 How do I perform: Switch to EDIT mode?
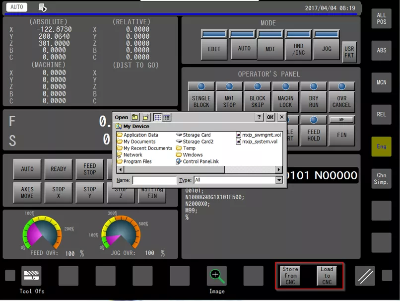tap(214, 49)
